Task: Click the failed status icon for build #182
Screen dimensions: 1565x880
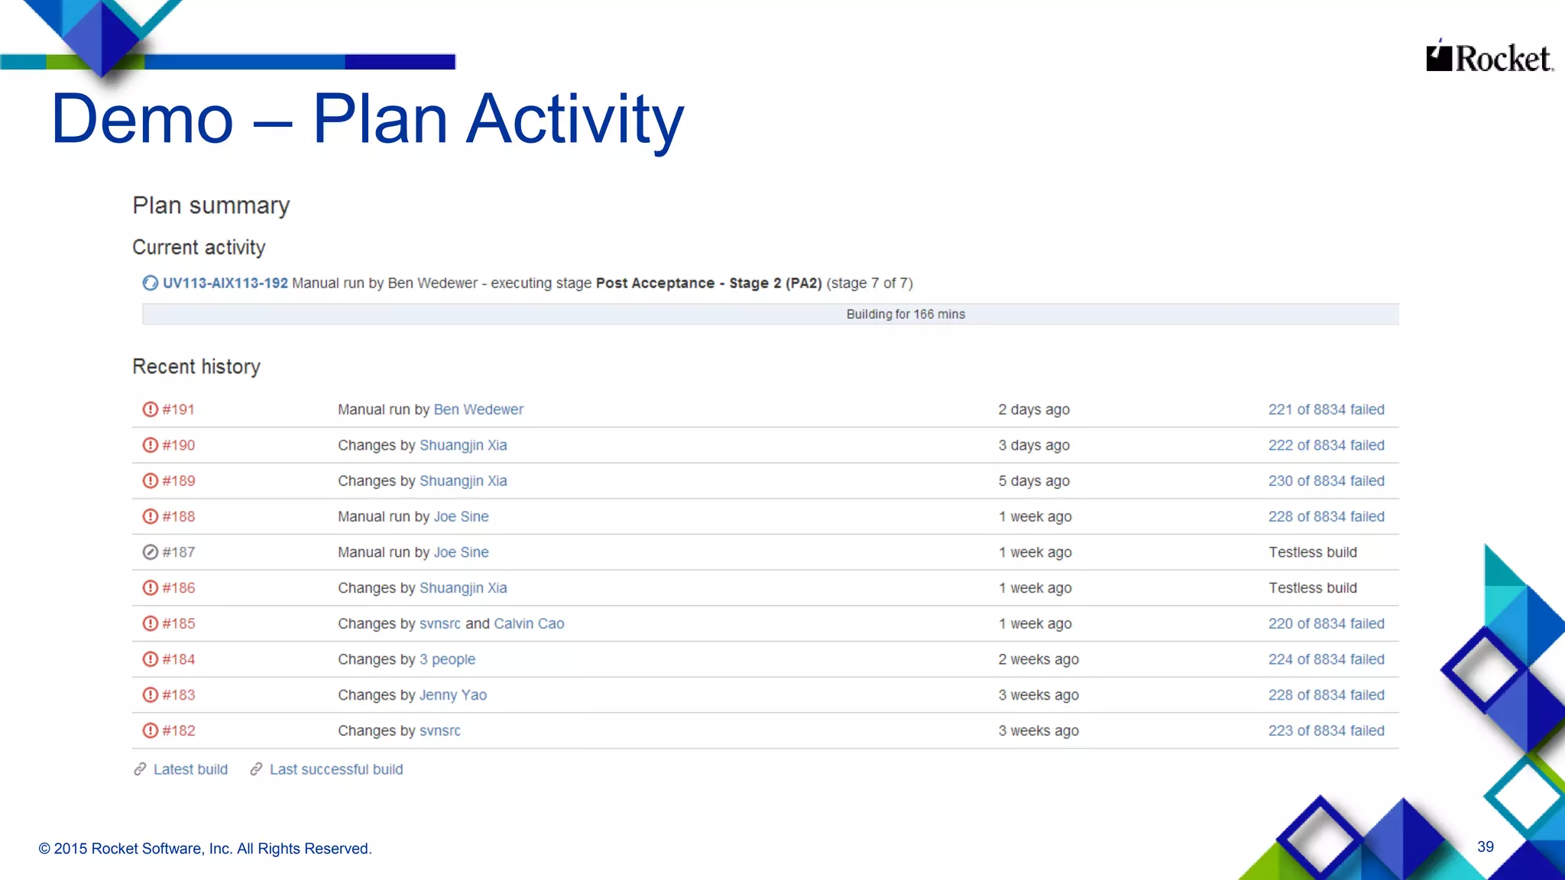Action: pos(151,730)
